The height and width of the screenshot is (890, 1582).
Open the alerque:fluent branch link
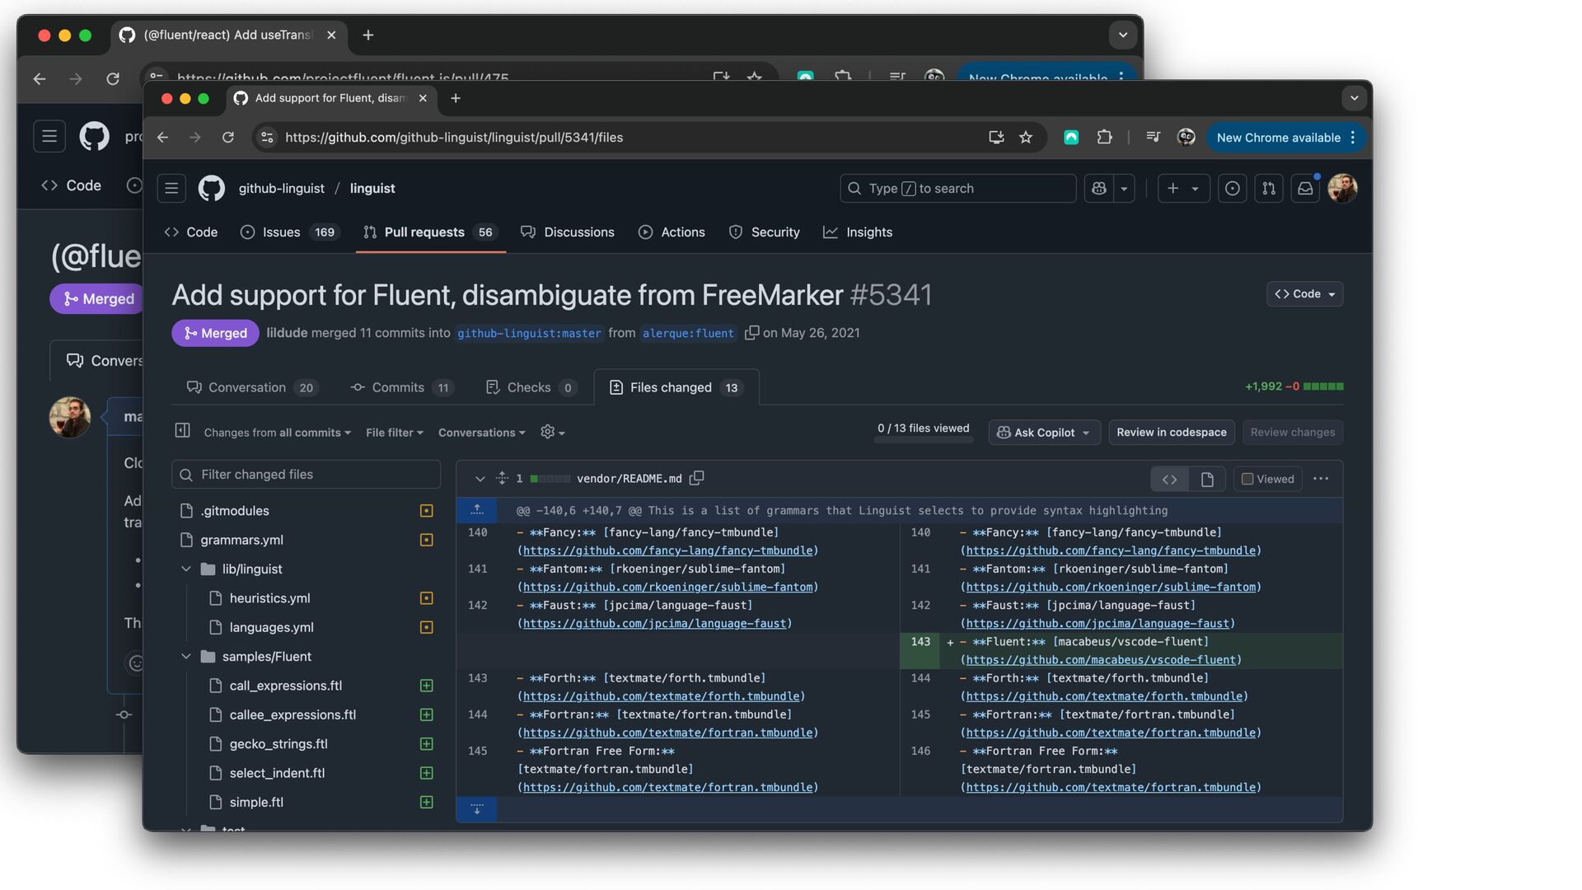[688, 334]
